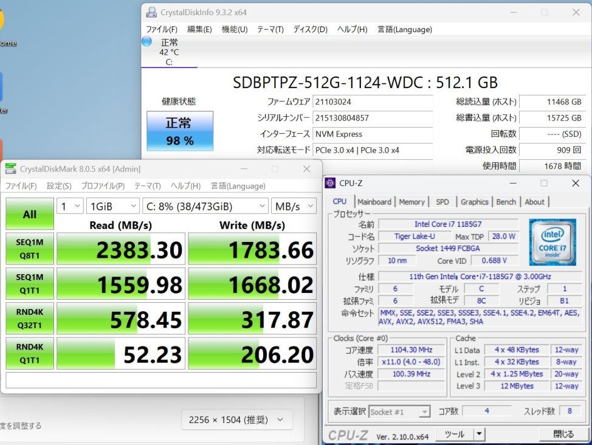Select the C: drive tab showing 42 °C
Screen dimensions: 592x445
pos(169,52)
